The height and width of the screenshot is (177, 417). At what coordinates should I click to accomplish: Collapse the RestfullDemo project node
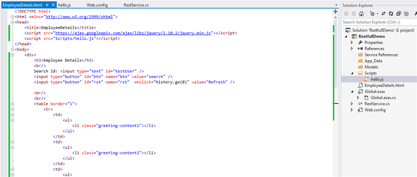(x=347, y=37)
